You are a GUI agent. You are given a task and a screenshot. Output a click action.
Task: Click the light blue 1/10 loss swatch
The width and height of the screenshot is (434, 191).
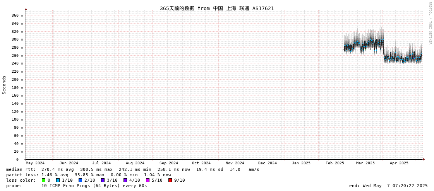pyautogui.click(x=58, y=180)
